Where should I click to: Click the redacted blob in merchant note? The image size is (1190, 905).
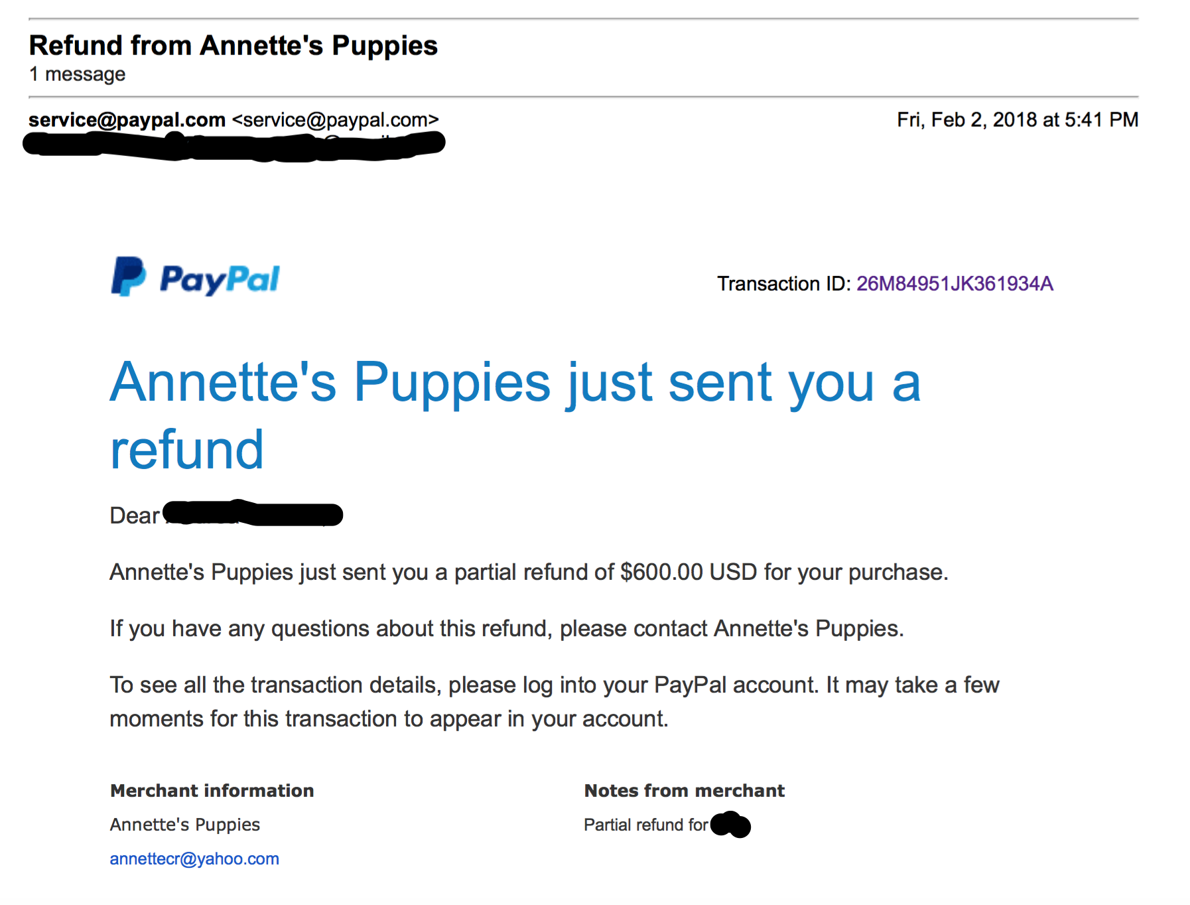(730, 825)
